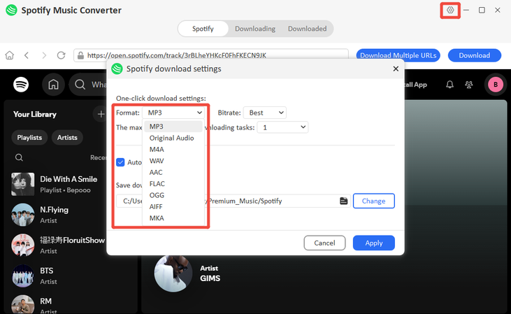This screenshot has height=314, width=511.
Task: Click the Friend Activity icon
Action: (469, 85)
